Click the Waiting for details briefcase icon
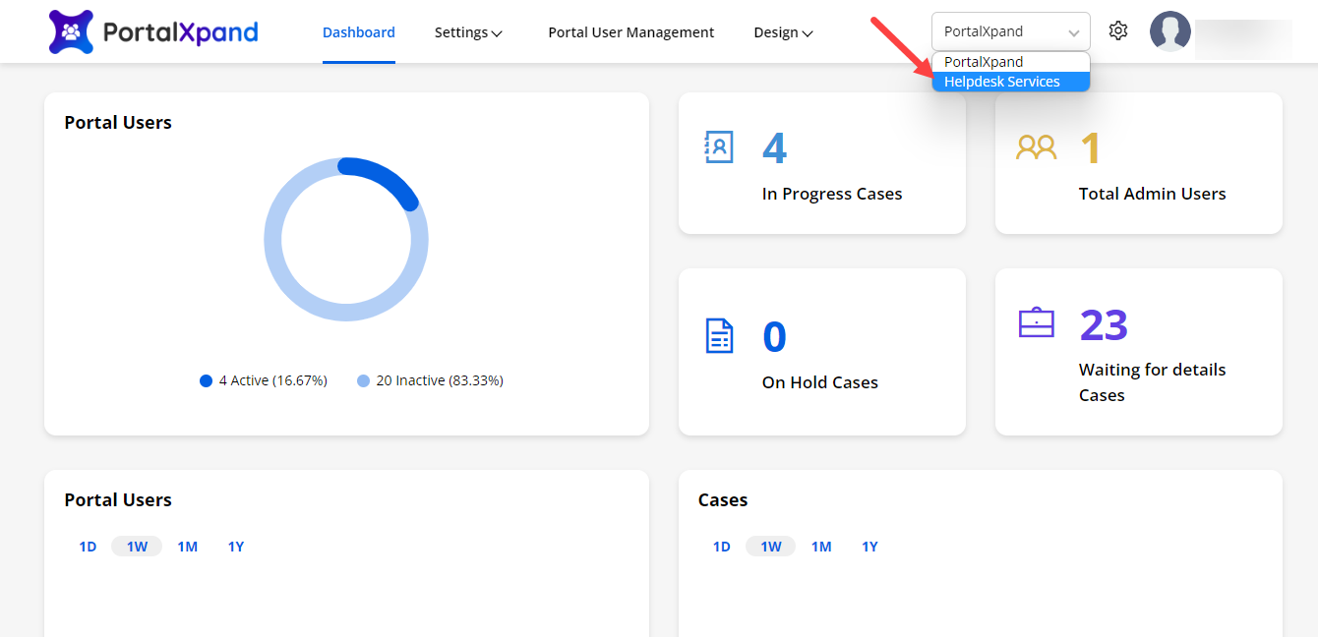Screen dimensions: 1318x637 [1036, 322]
